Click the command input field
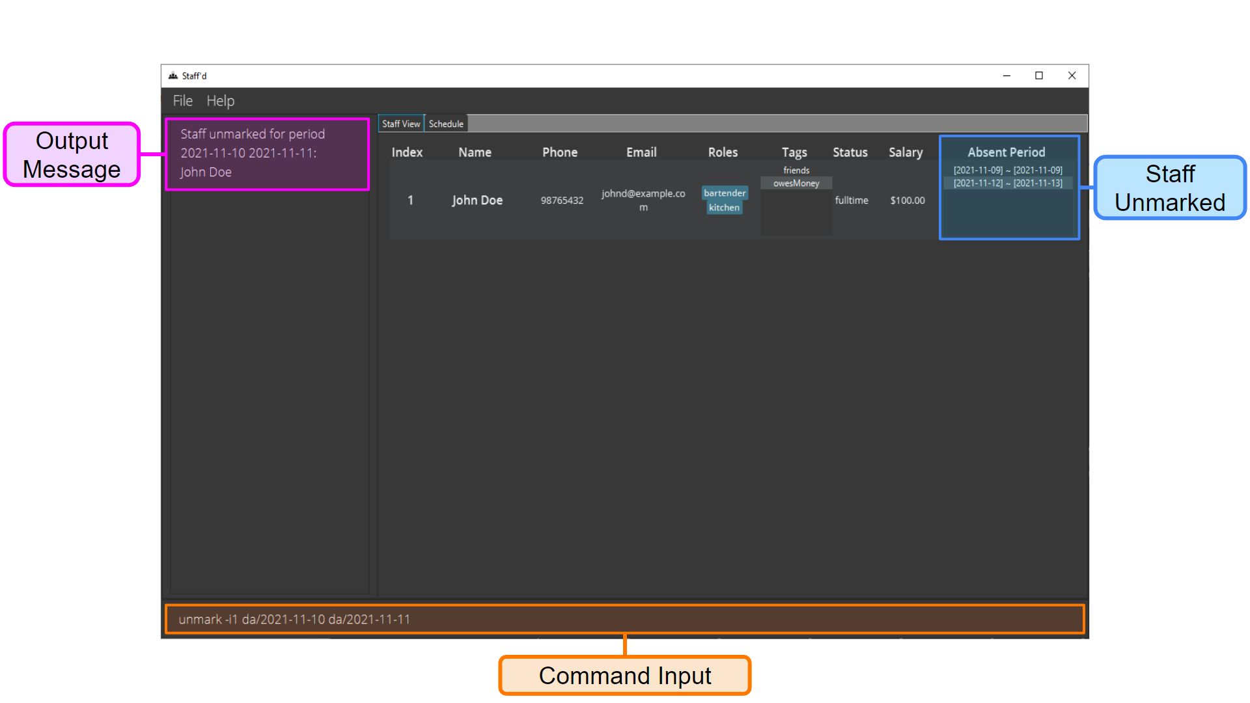Screen dimensions: 1250x703 click(624, 619)
